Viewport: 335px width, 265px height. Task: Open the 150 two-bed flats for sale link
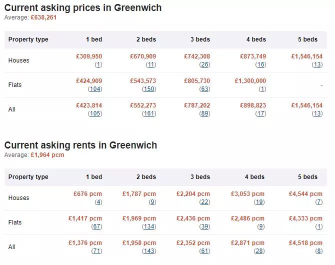point(149,89)
